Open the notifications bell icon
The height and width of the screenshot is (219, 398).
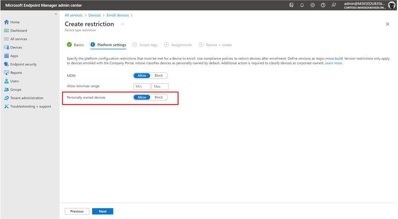302,5
